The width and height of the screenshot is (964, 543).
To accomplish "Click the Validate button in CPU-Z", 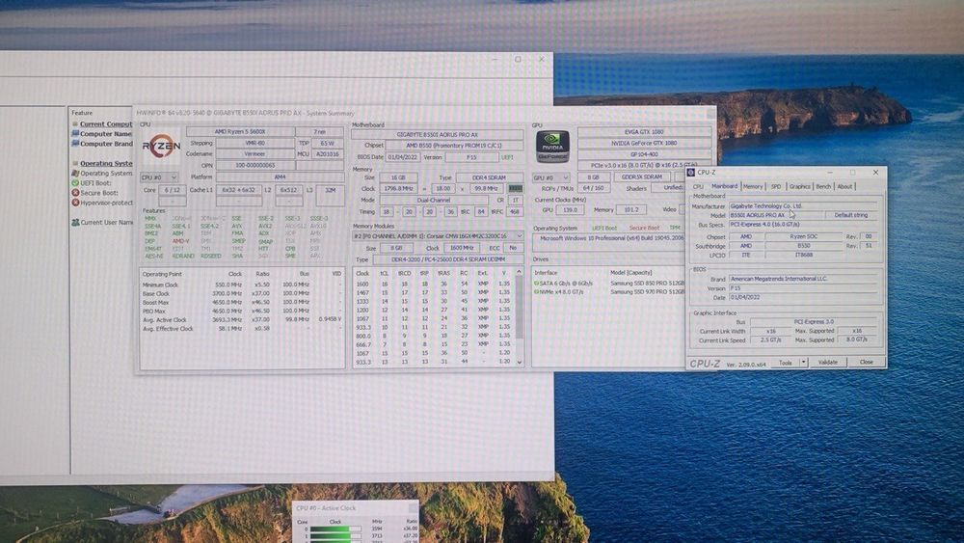I will [827, 363].
